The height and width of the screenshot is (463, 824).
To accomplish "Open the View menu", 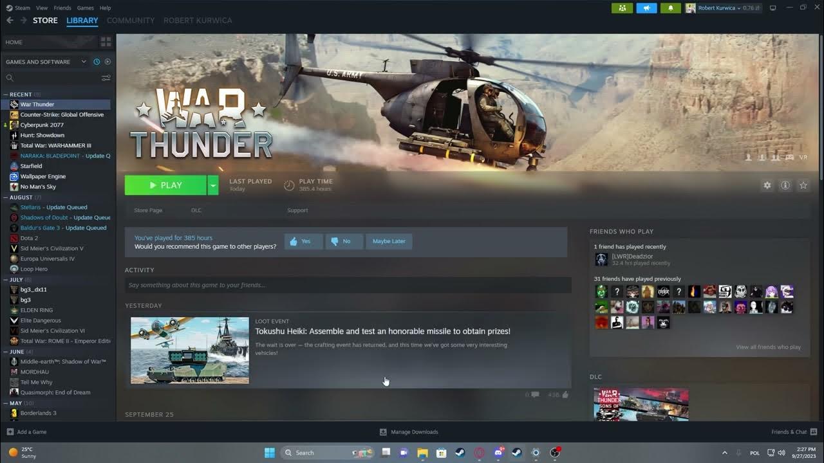I will click(42, 8).
